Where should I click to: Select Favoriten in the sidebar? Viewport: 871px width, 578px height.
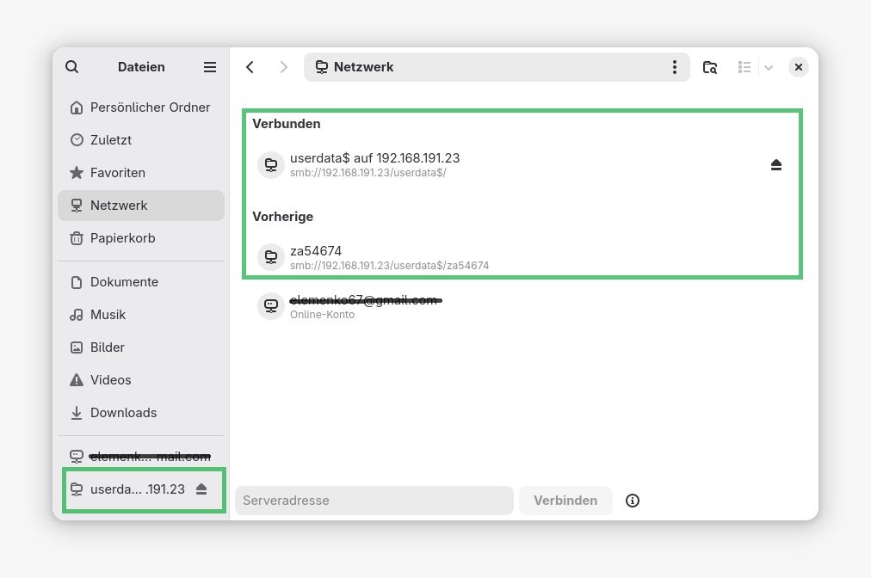click(x=141, y=173)
